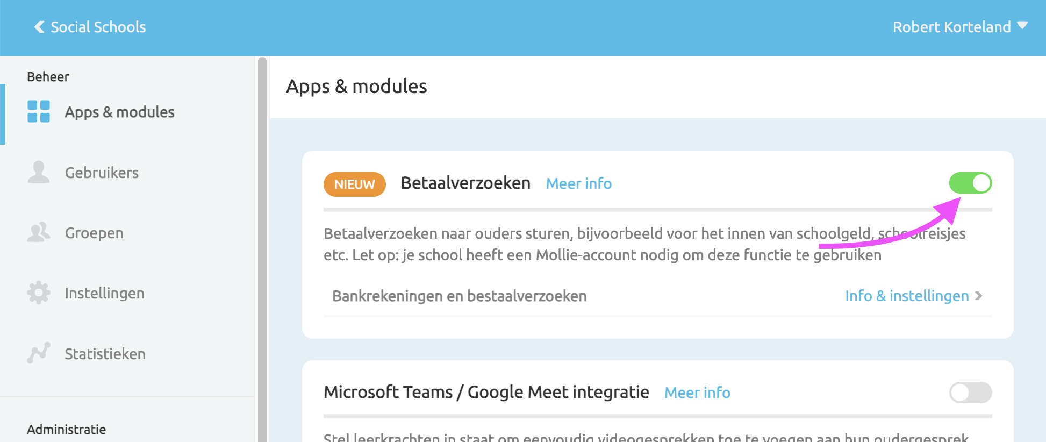Enable Microsoft Teams / Google Meet integratie
The width and height of the screenshot is (1046, 442).
[970, 393]
